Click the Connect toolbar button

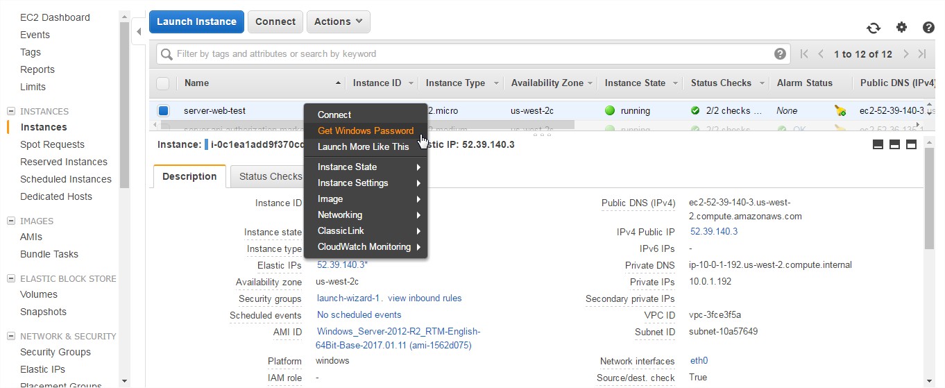(275, 22)
